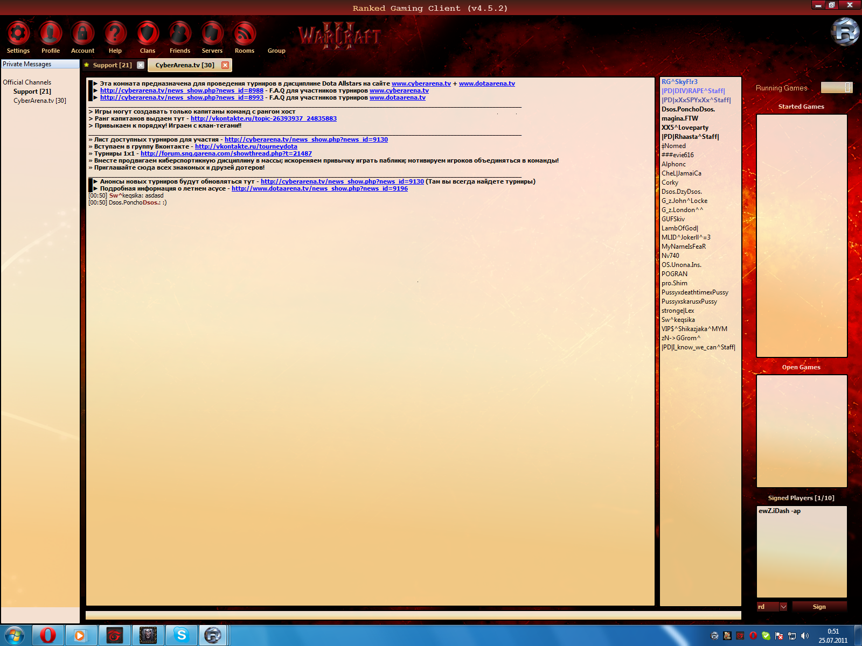
Task: Select user G_z.John^Locke in the list
Action: click(685, 201)
